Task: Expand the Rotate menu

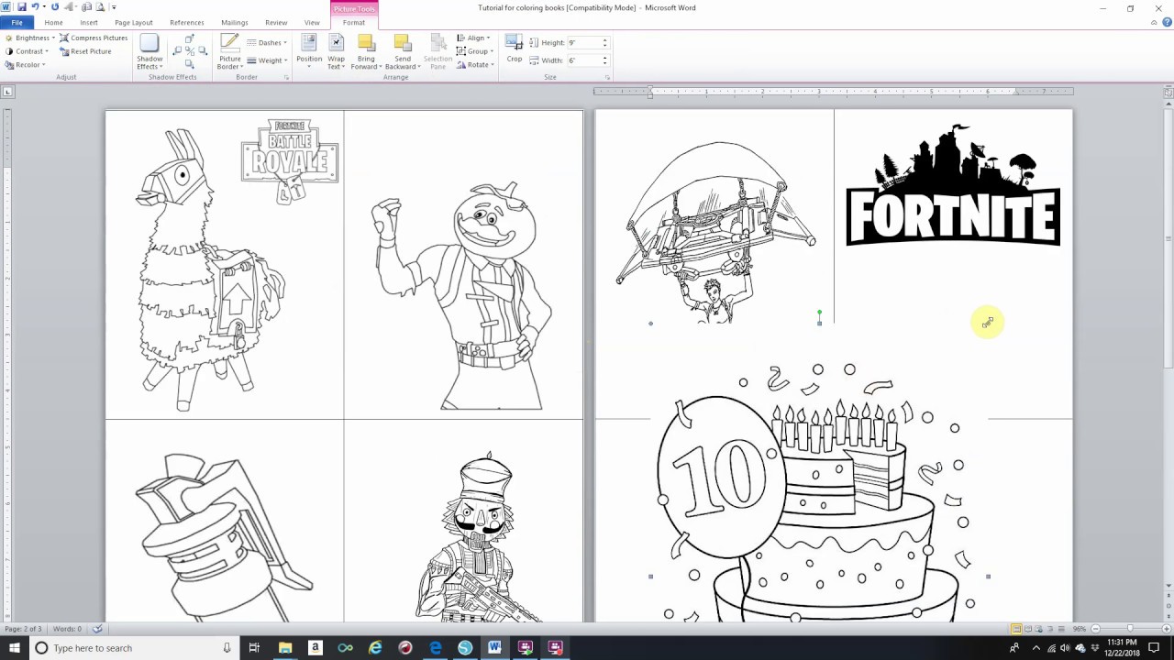Action: (x=475, y=65)
